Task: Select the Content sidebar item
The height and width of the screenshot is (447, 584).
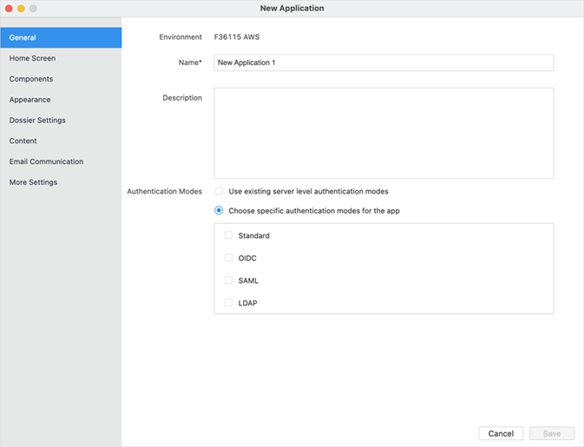Action: click(23, 141)
